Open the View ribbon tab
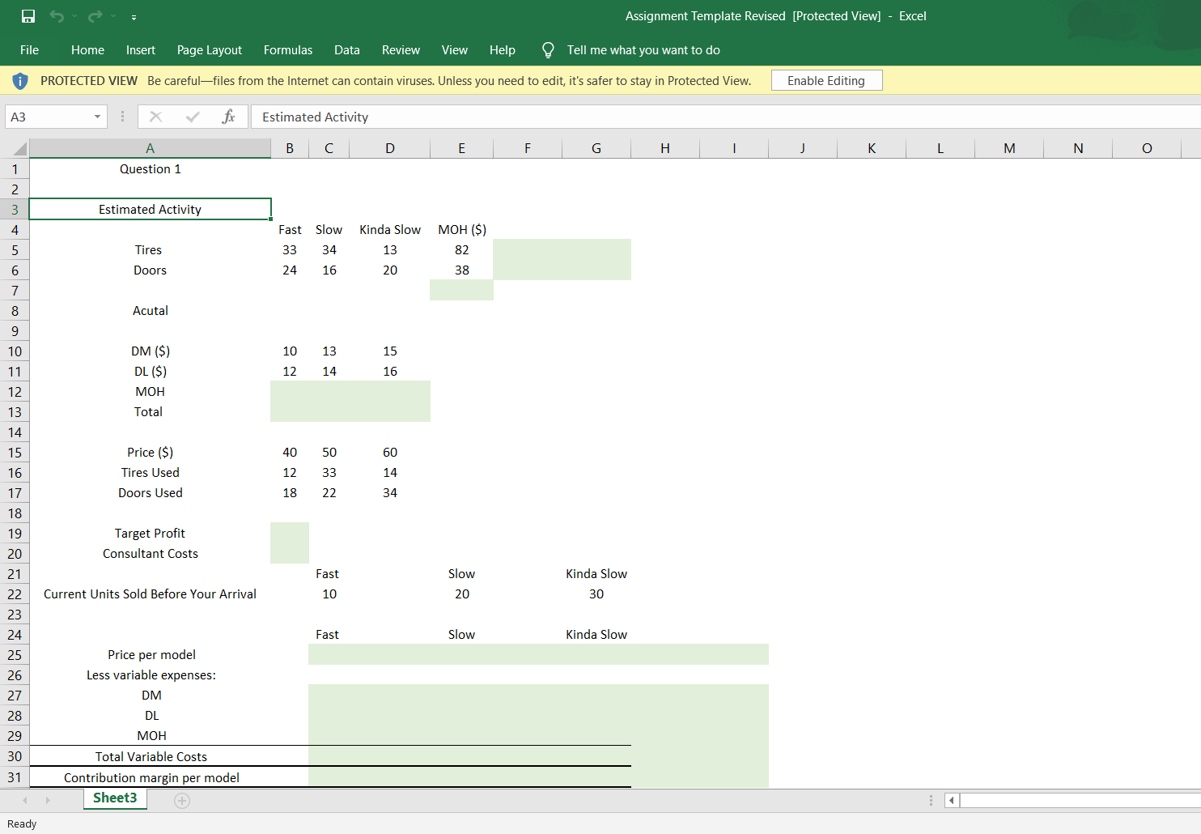1201x834 pixels. click(455, 50)
